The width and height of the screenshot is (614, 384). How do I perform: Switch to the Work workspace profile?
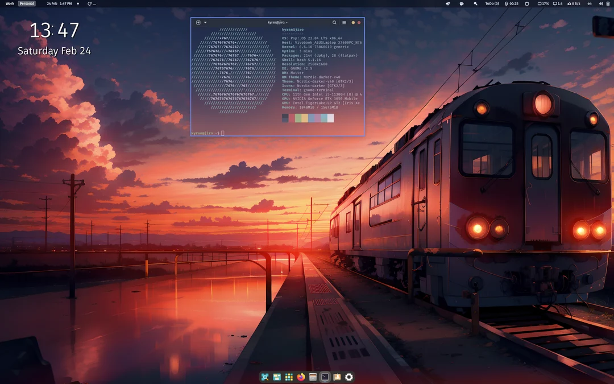[9, 3]
